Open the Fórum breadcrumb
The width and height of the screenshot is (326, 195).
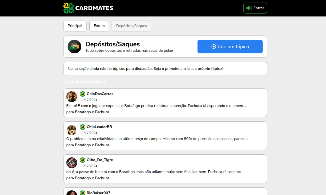click(99, 26)
